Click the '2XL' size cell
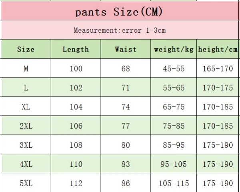240x192 pixels. click(x=26, y=125)
